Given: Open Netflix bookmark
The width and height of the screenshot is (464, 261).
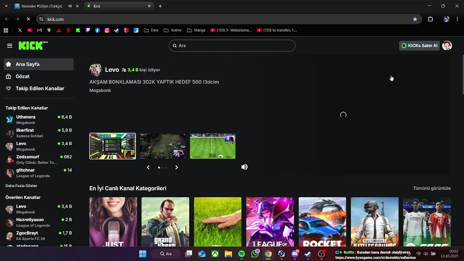Looking at the screenshot, I should (68, 30).
